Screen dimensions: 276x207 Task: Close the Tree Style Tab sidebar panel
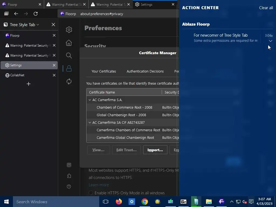pyautogui.click(x=53, y=25)
